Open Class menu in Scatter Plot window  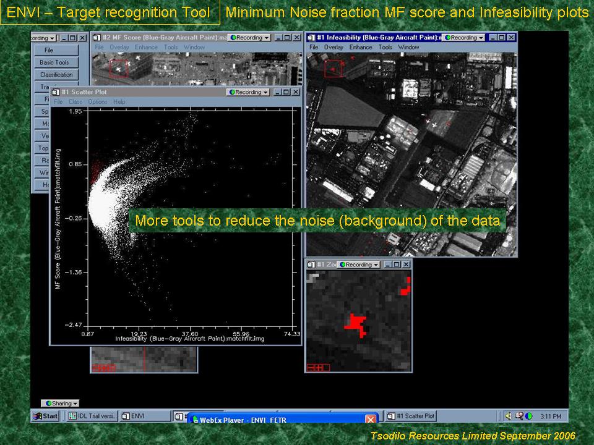click(x=75, y=102)
